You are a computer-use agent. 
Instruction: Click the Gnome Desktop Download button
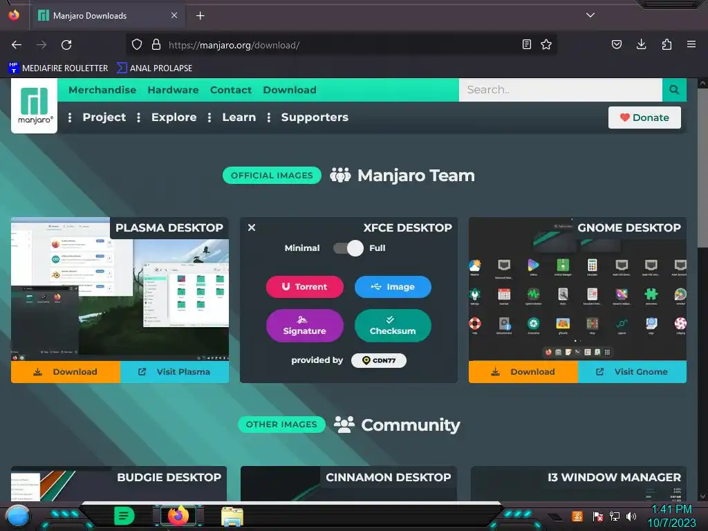click(x=523, y=371)
